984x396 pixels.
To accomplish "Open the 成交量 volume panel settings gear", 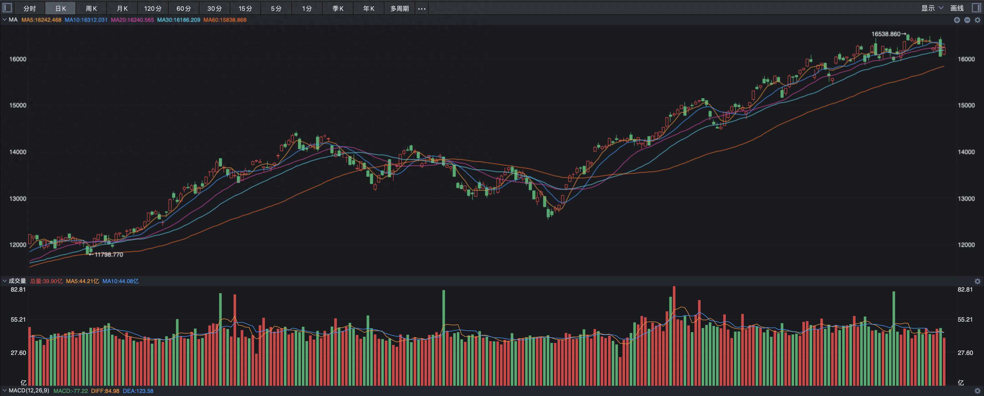I will (x=977, y=281).
